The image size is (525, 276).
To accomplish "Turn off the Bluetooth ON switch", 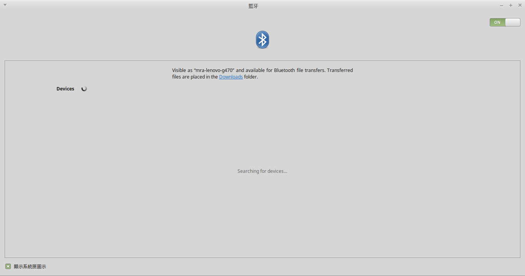I will (x=505, y=22).
